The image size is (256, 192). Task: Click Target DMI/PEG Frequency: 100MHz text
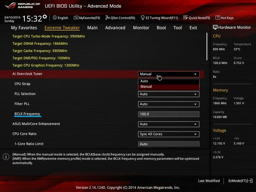(41, 58)
